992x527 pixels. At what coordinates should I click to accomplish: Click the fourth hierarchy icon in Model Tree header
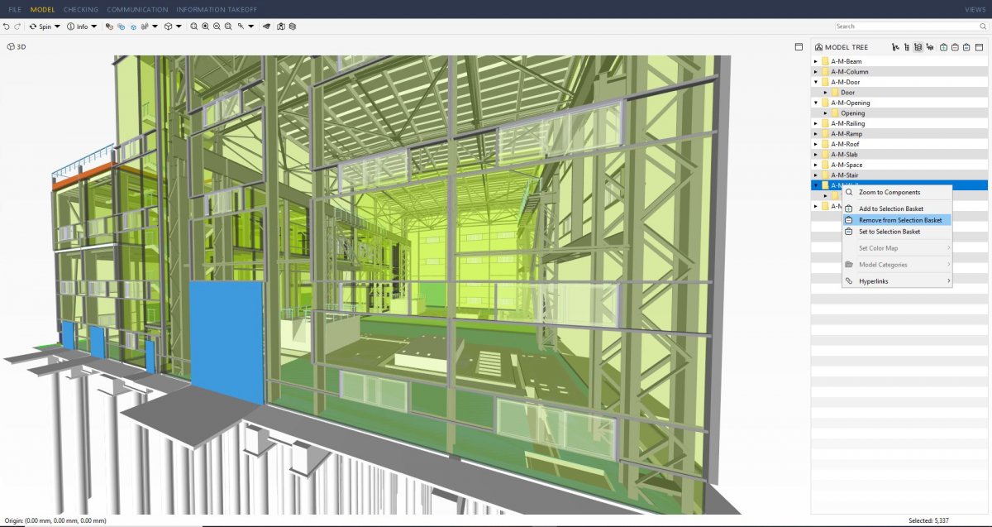tap(930, 47)
